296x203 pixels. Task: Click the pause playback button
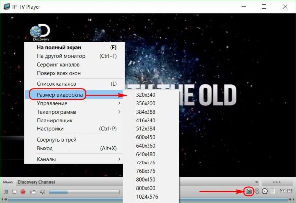click(6, 191)
